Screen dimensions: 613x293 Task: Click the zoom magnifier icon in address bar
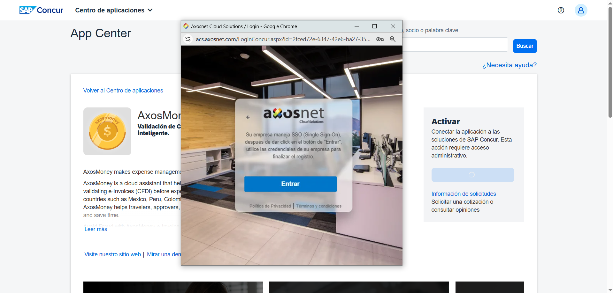pyautogui.click(x=393, y=39)
